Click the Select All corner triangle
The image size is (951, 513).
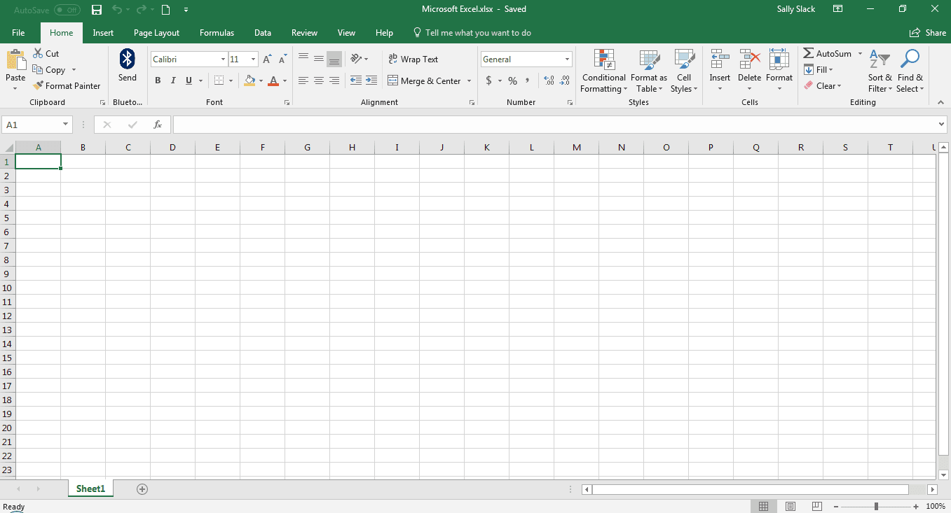8,148
